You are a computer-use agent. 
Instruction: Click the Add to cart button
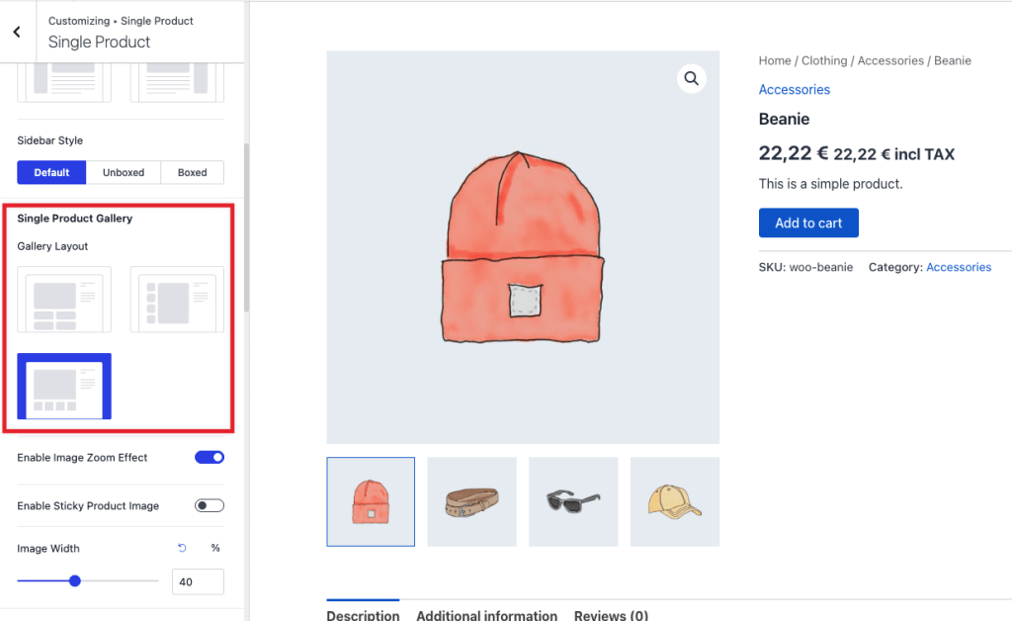(x=808, y=222)
